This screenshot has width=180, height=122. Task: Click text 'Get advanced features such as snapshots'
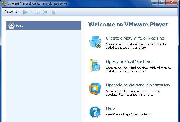click(x=133, y=91)
